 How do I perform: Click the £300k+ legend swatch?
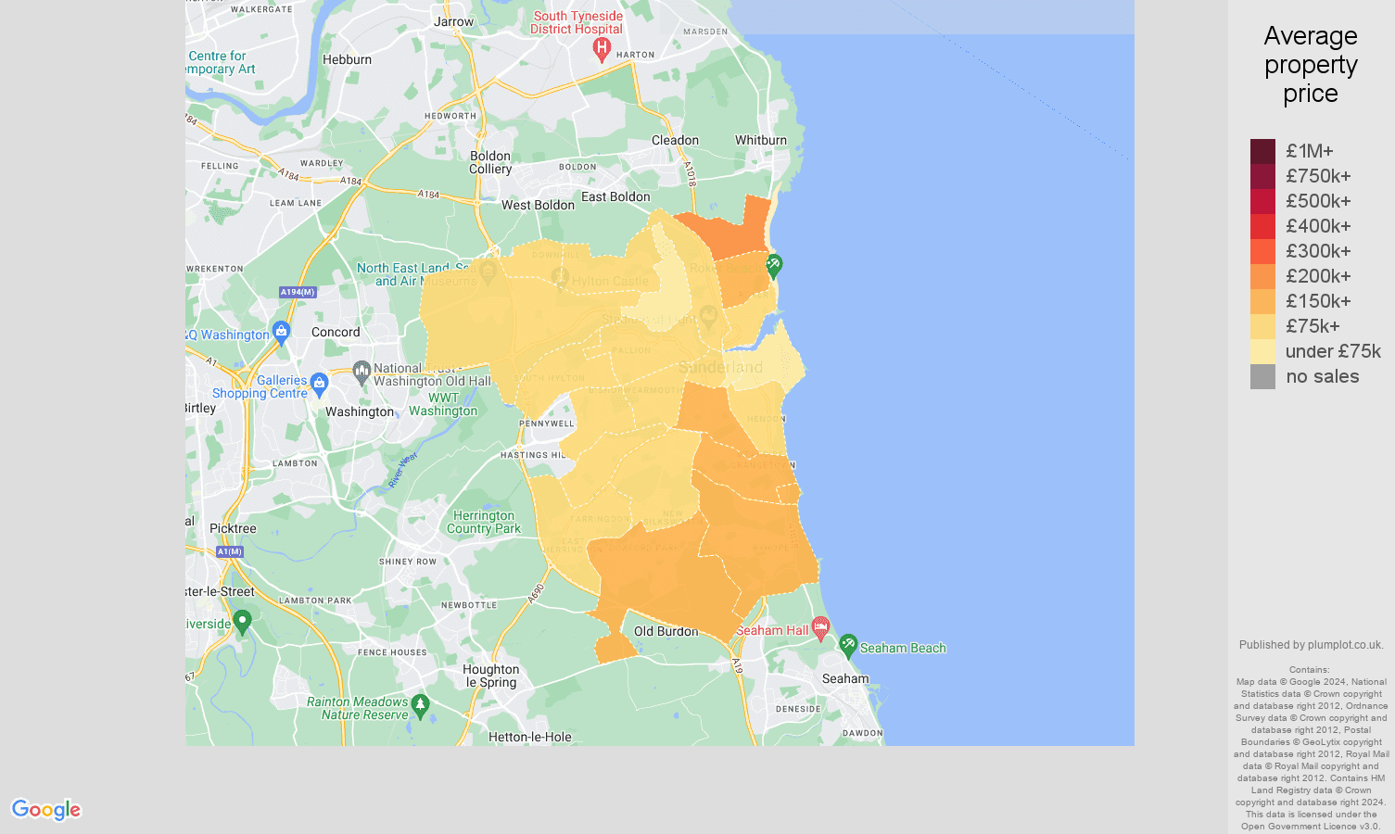pyautogui.click(x=1262, y=251)
